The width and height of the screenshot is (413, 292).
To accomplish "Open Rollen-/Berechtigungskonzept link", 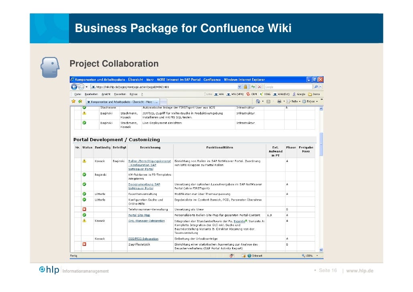I will click(149, 165).
